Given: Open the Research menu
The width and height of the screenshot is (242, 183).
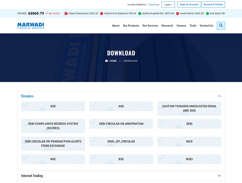Looking at the screenshot, I should pos(167,25).
